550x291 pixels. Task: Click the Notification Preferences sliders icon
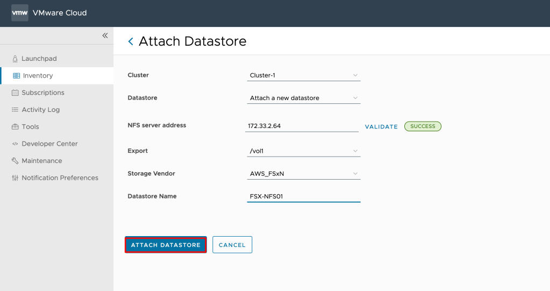[15, 178]
